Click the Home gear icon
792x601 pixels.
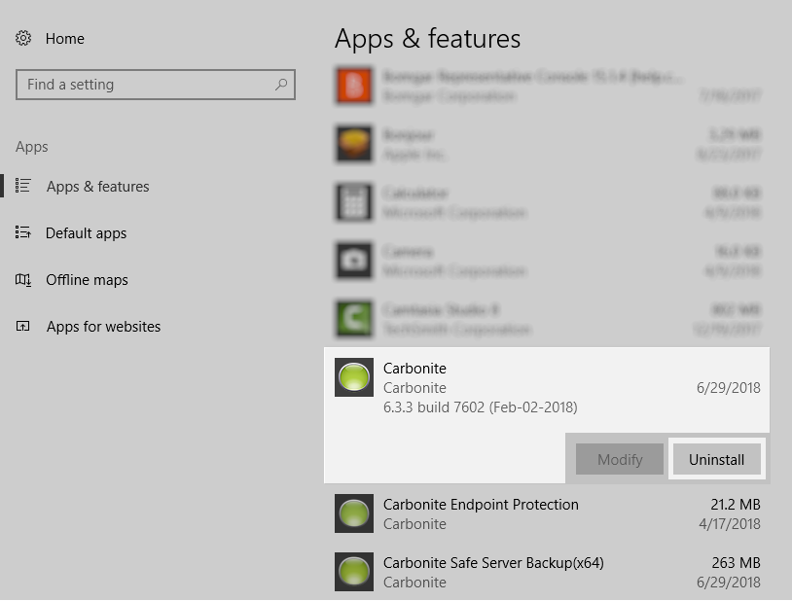coord(23,39)
